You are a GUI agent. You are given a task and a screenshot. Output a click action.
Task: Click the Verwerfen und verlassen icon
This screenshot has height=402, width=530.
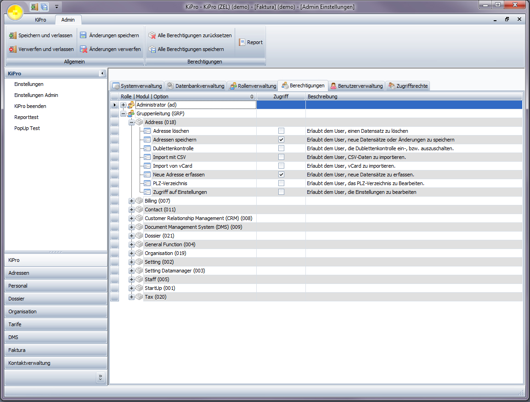(12, 49)
